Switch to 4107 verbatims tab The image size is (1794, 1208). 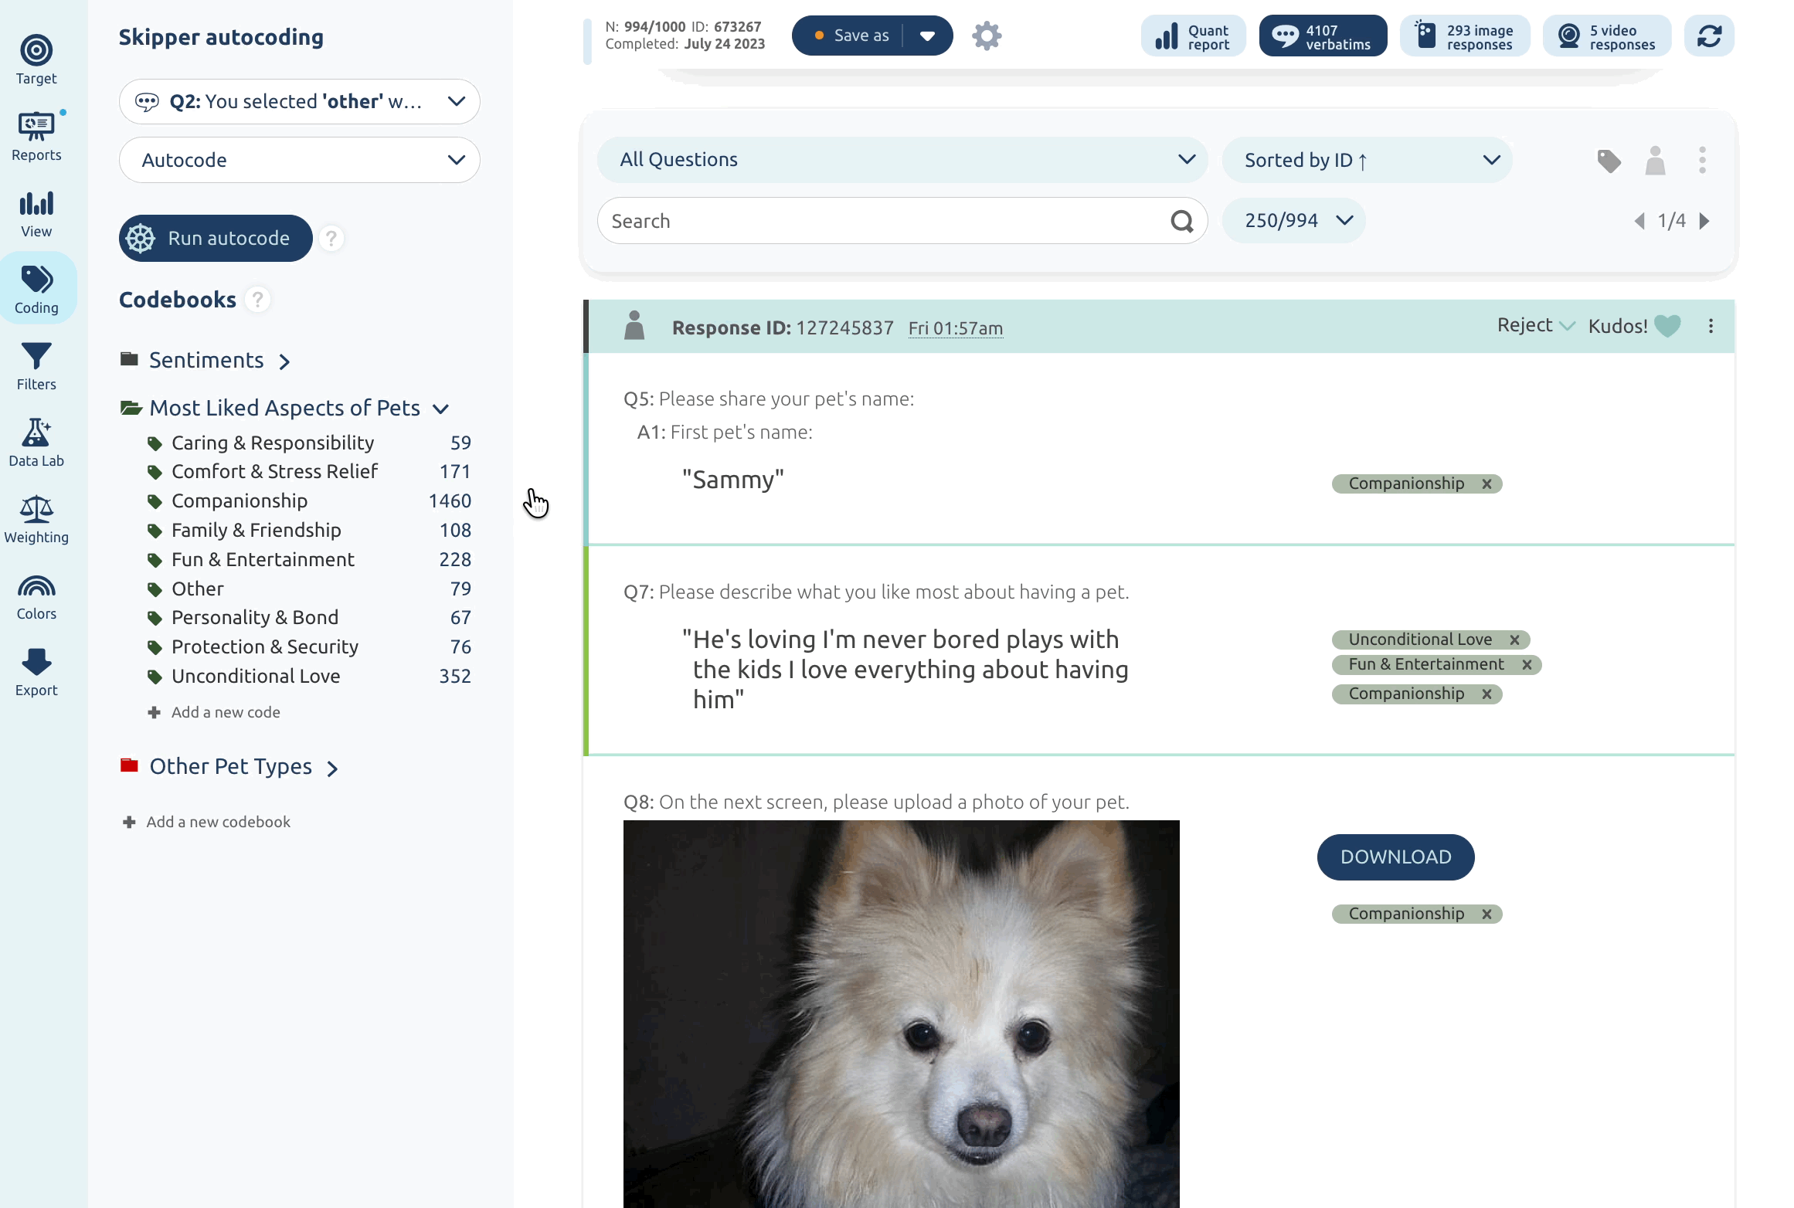[1323, 36]
